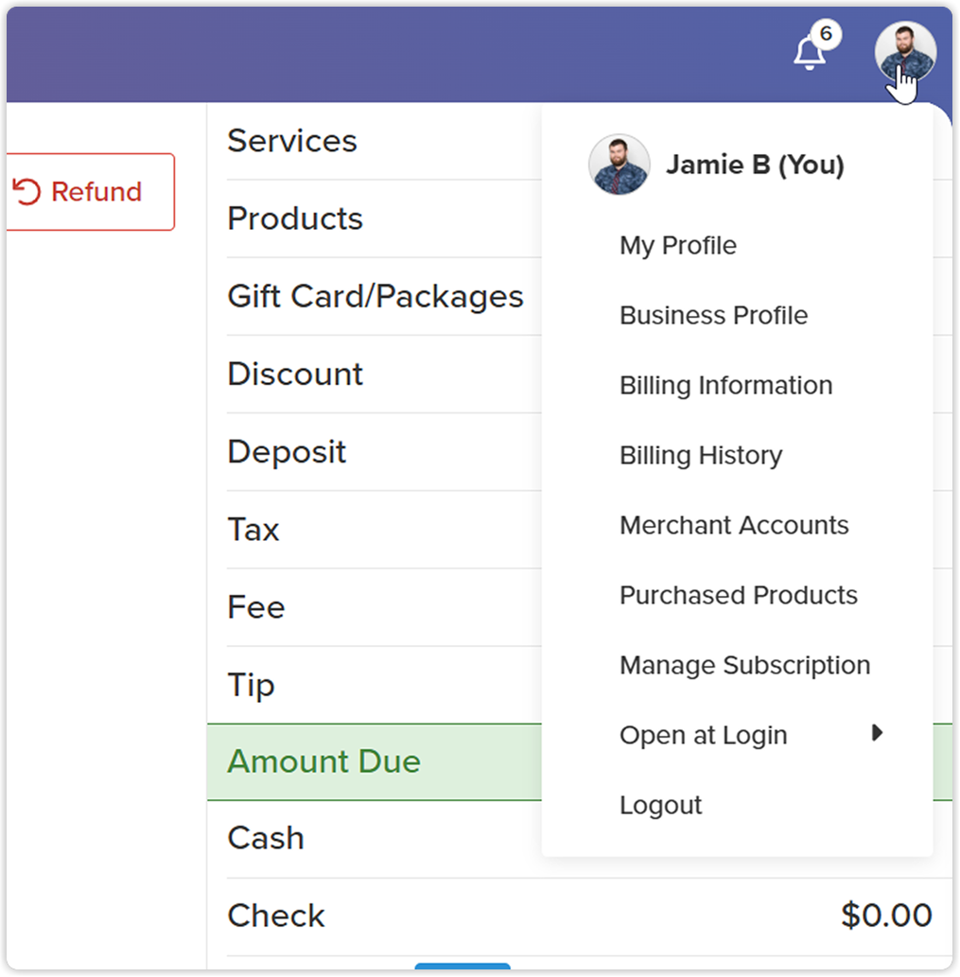The height and width of the screenshot is (977, 960).
Task: Open My Profile from the menu
Action: (678, 246)
